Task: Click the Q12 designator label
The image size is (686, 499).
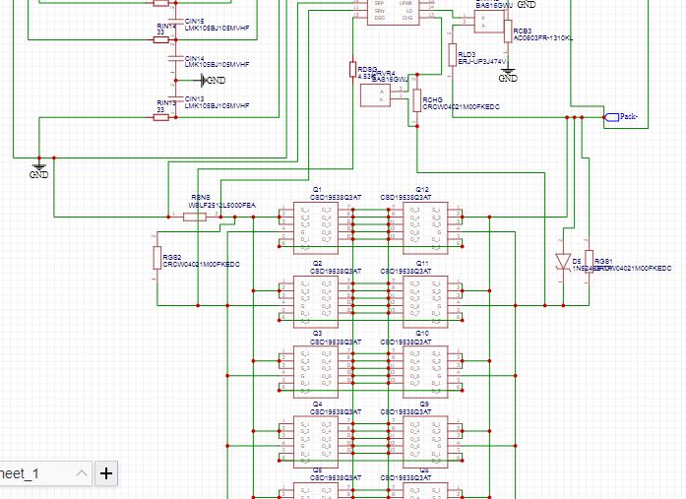Action: (422, 190)
